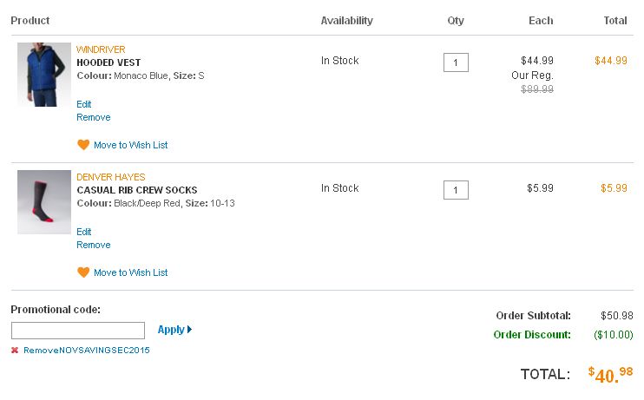The height and width of the screenshot is (400, 644).
Task: Edit the Hooded Vest item
Action: 84,104
